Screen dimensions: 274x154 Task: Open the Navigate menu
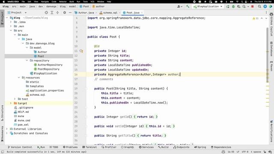point(45,2)
